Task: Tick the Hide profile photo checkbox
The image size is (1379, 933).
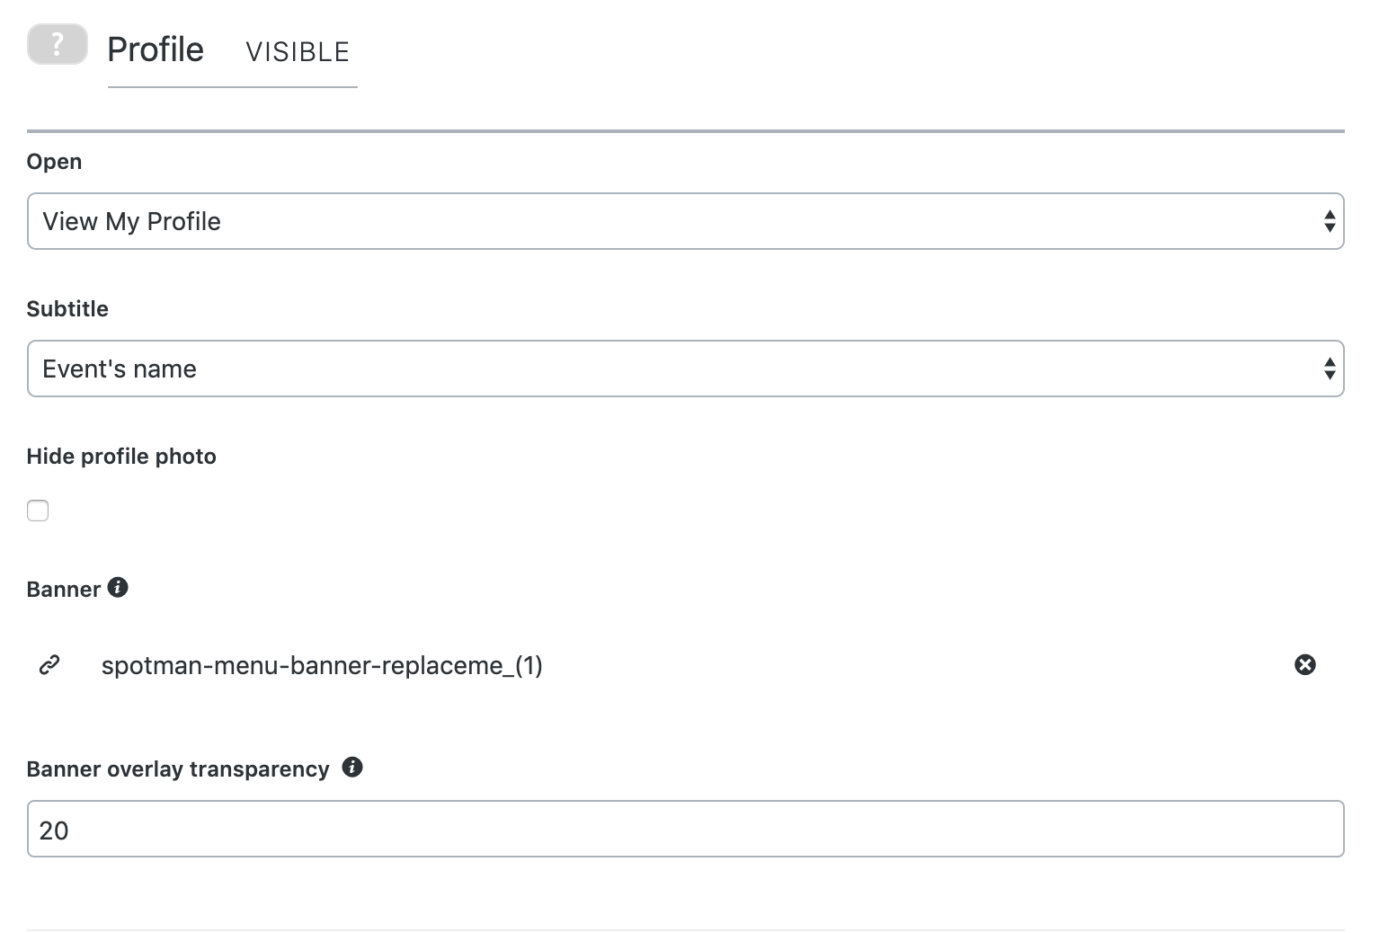Action: pos(38,511)
